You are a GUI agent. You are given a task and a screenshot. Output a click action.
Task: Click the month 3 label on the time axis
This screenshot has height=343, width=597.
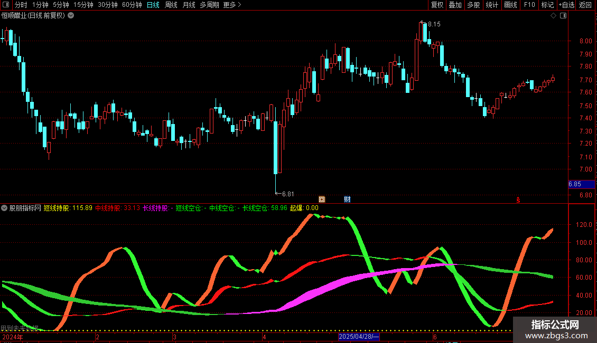point(174,337)
